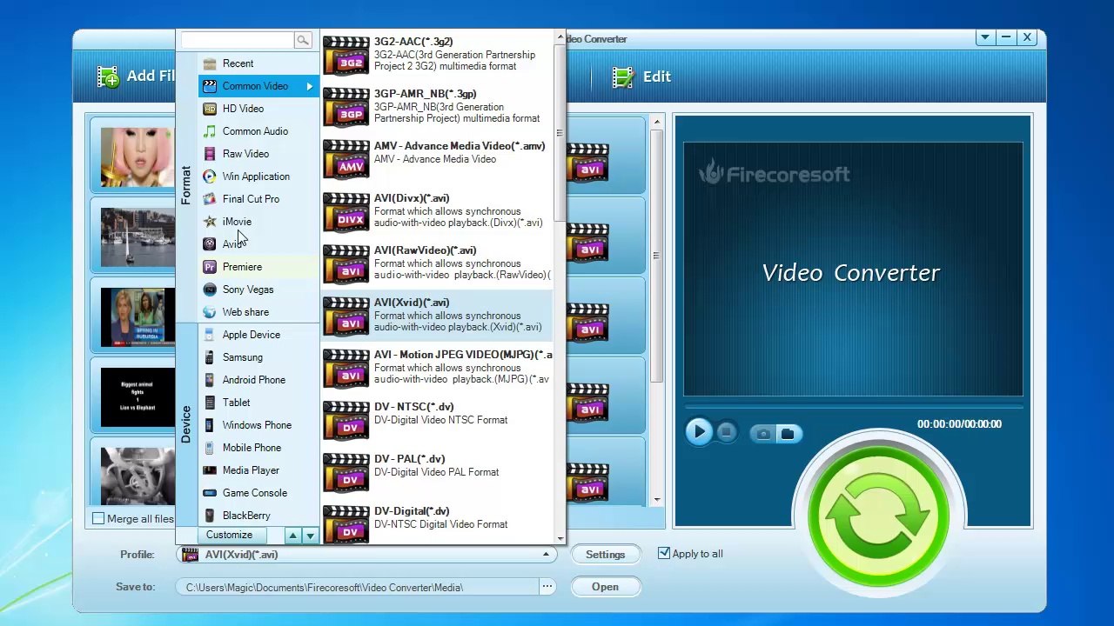Select the Windows Phone category
Viewport: 1114px width, 626px height.
click(257, 425)
